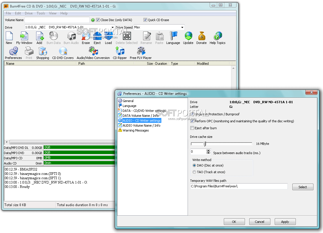Open Help Topics icon
This screenshot has height=233, width=323.
217,36
